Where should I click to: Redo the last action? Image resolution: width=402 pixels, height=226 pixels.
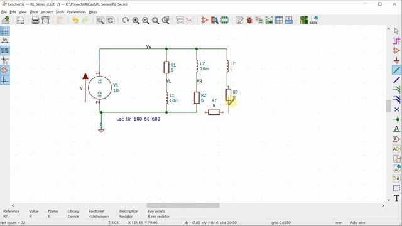point(85,20)
